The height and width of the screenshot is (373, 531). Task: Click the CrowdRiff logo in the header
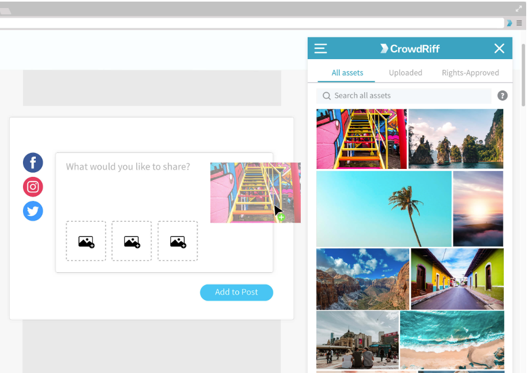(x=410, y=48)
